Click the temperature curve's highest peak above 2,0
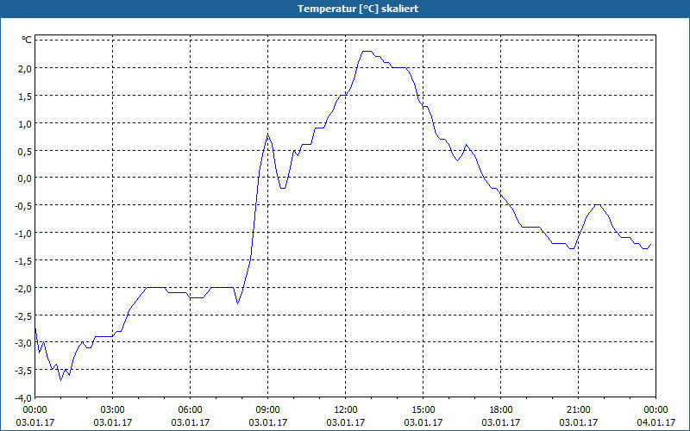The image size is (690, 431). click(x=367, y=52)
